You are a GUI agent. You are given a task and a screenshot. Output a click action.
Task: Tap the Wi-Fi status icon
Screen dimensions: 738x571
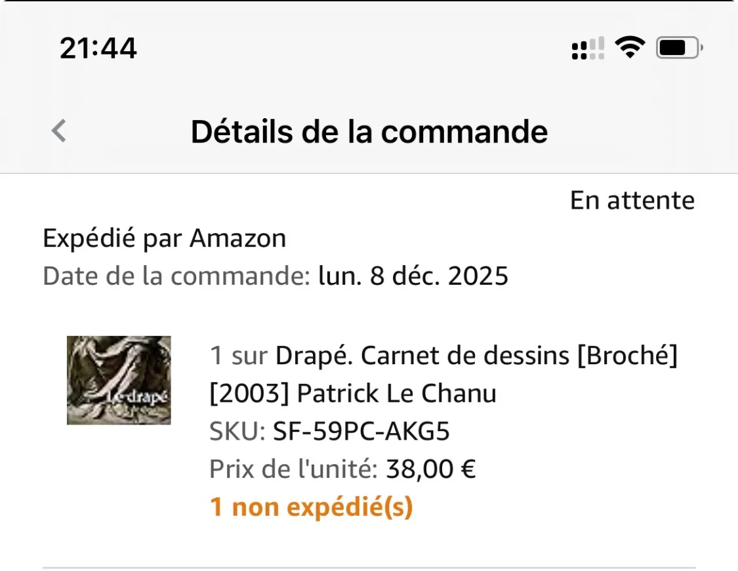pos(630,48)
